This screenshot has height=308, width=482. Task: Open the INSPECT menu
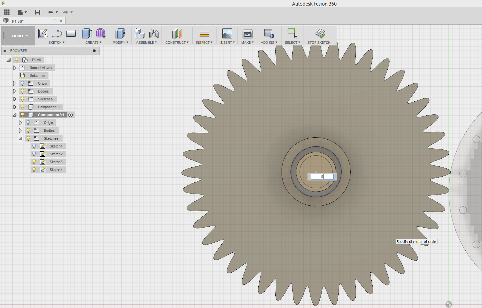coord(204,43)
